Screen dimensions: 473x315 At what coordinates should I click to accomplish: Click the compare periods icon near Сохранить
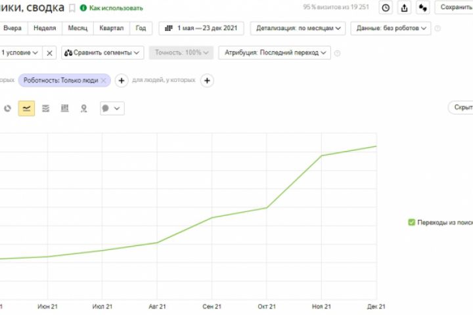(422, 7)
